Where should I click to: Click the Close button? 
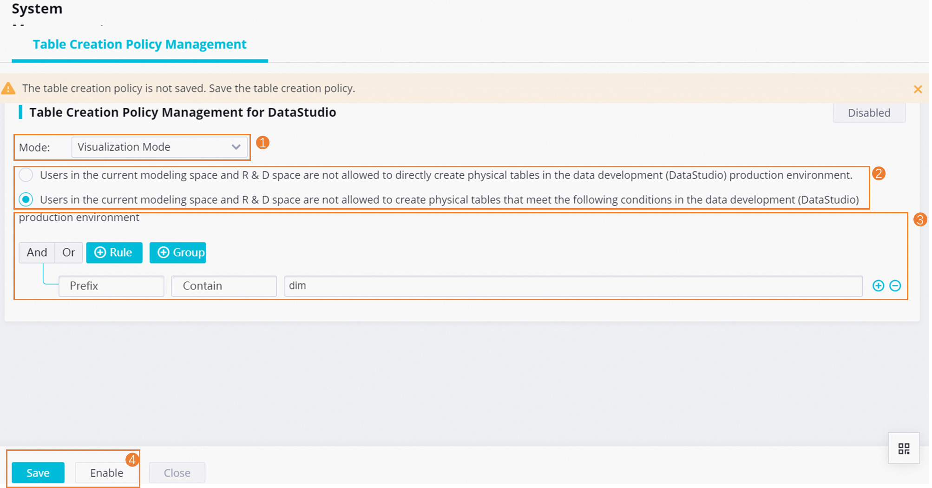coord(177,473)
